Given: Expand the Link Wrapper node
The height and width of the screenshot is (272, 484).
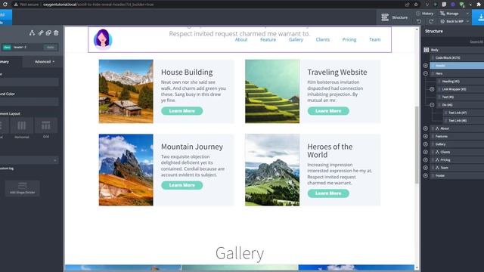Looking at the screenshot, I should tap(432, 89).
